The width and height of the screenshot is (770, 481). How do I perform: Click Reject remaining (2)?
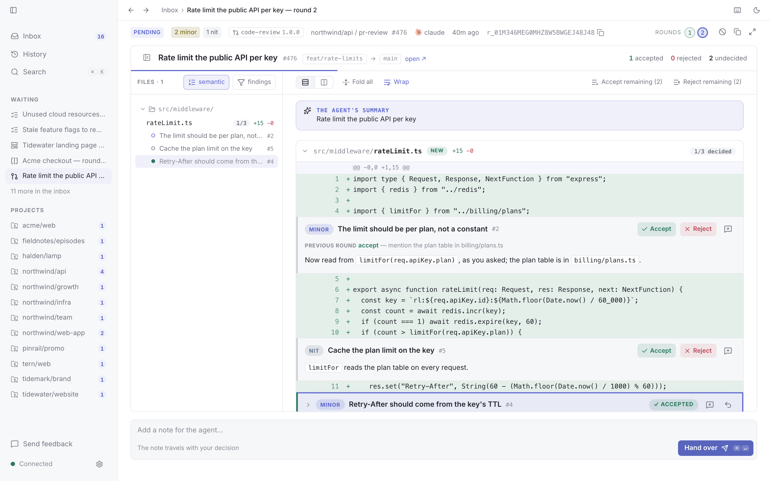707,82
